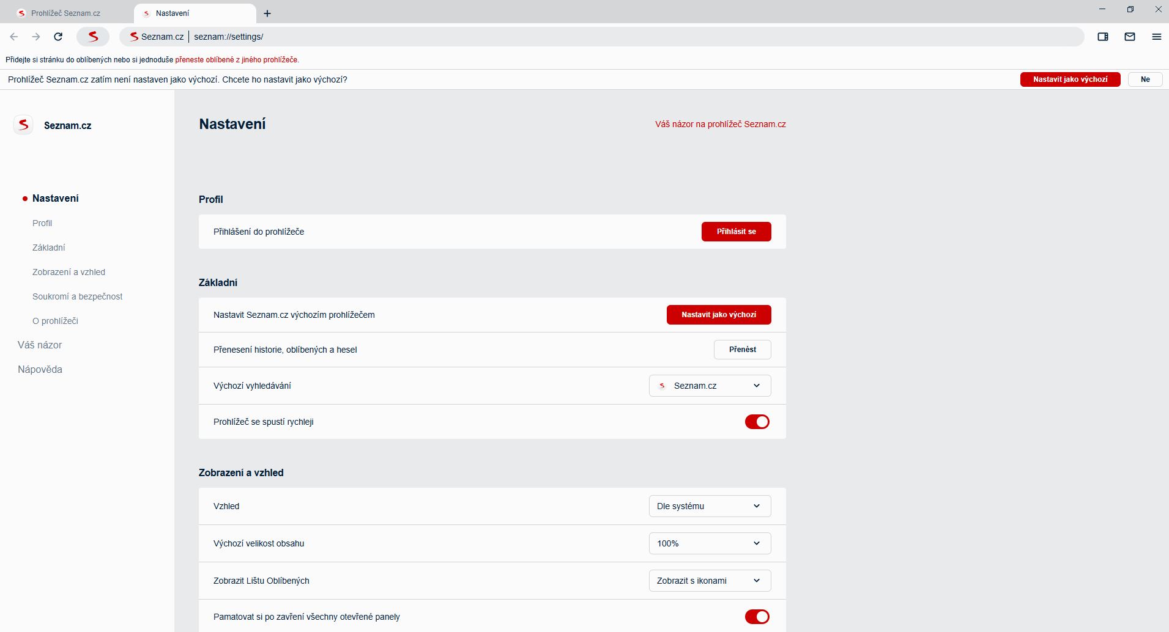
Task: Open a new tab with the plus icon
Action: point(267,13)
